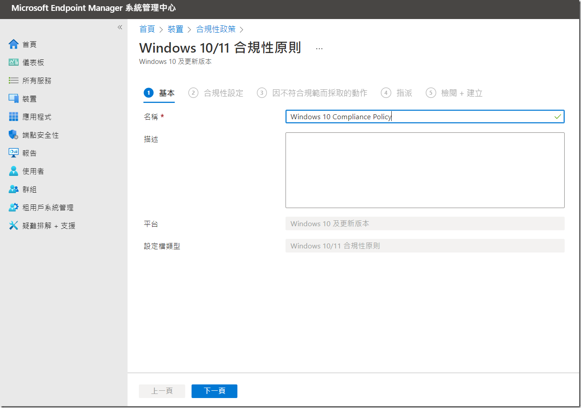Go to 合規性政策 breadcrumb link
Screen dimensions: 581x408
(216, 29)
